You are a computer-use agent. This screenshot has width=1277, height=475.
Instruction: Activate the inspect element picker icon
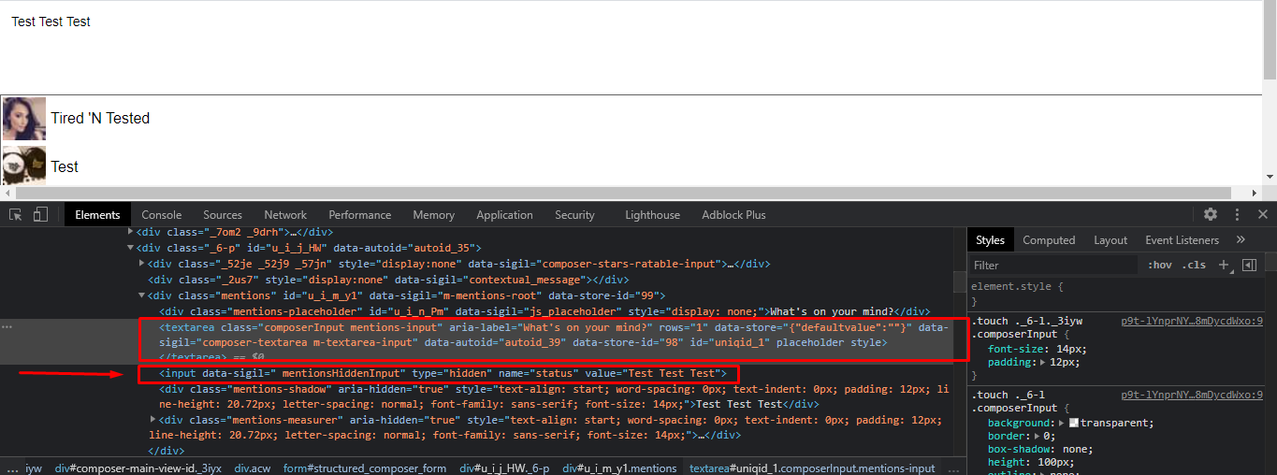coord(16,214)
